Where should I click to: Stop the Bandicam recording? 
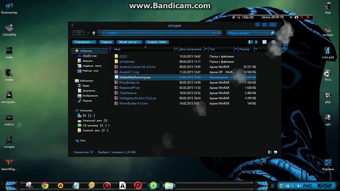click(x=308, y=17)
